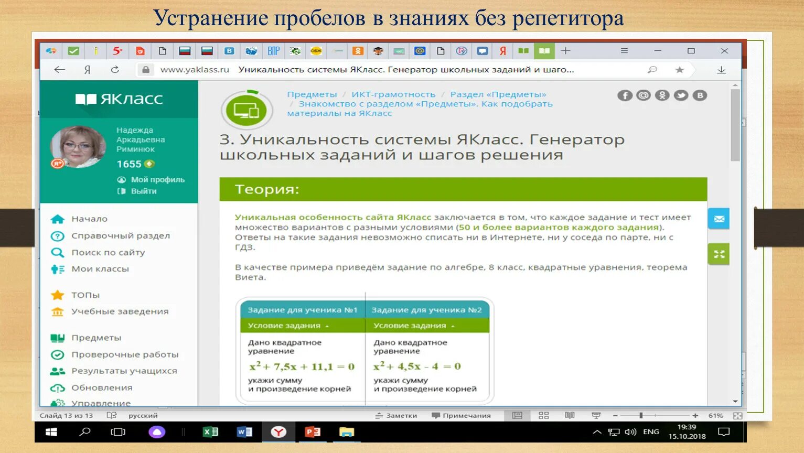The image size is (804, 453).
Task: Click the Раздел «Предметы» breadcrumb link
Action: [498, 94]
